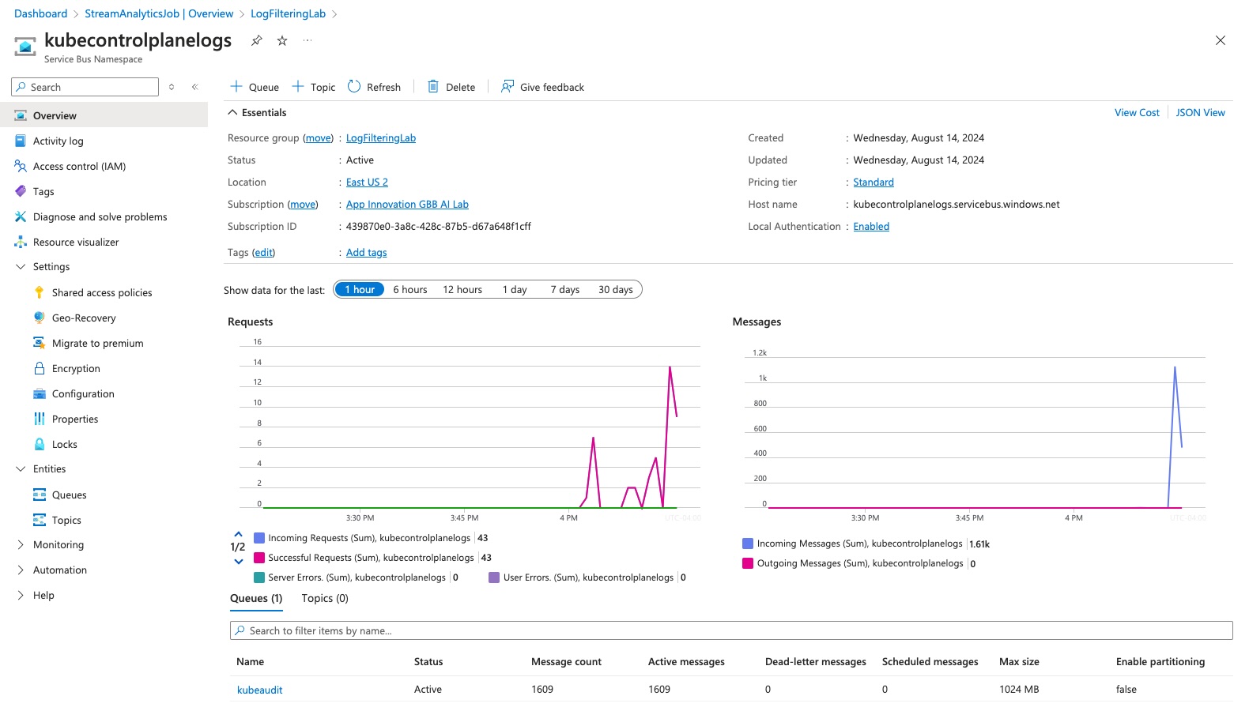Viewport: 1249px width, 726px height.
Task: Expand the Automation section
Action: click(21, 570)
